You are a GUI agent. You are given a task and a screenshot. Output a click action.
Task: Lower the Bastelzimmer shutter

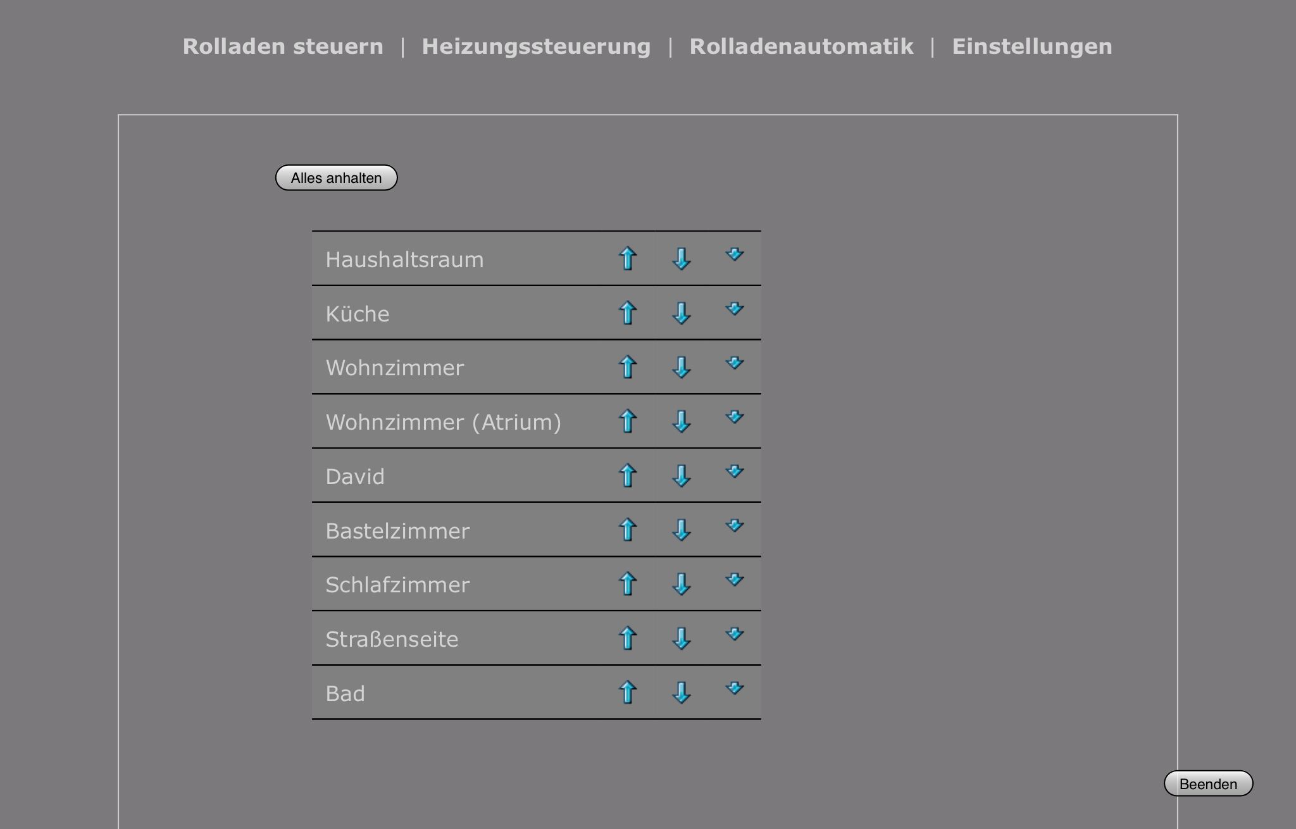coord(681,530)
